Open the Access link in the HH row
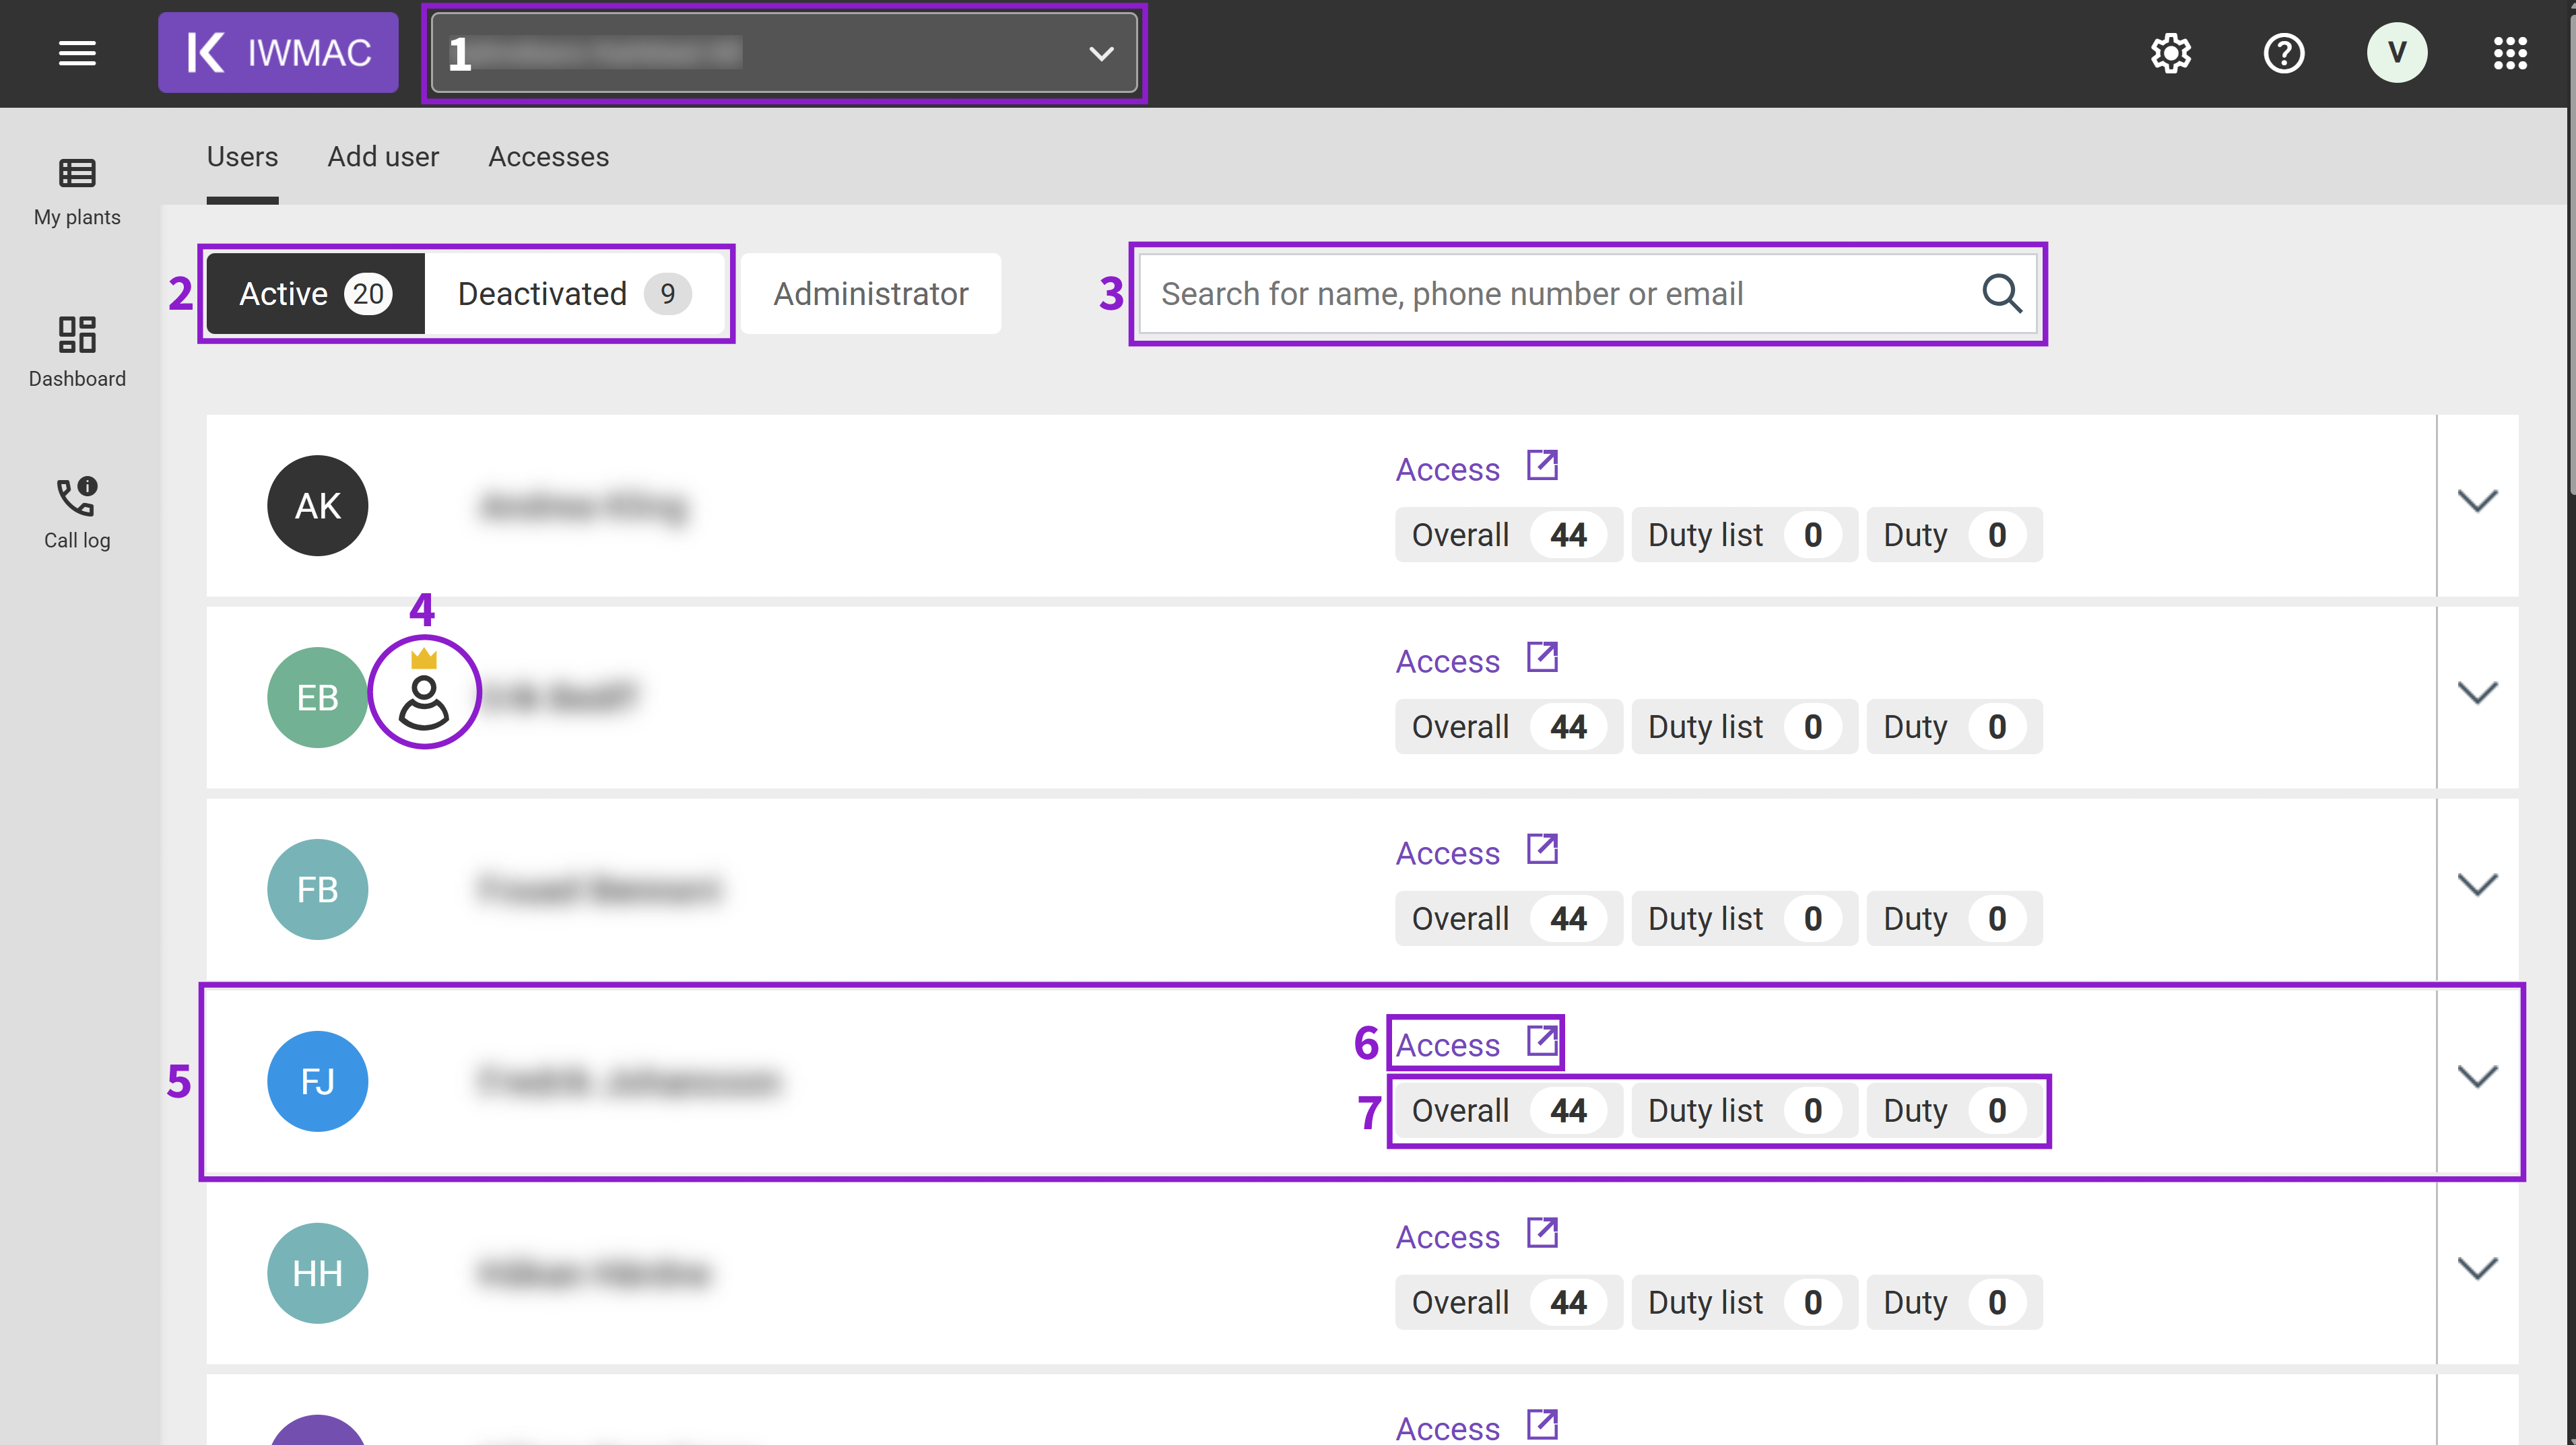 pos(1447,1237)
